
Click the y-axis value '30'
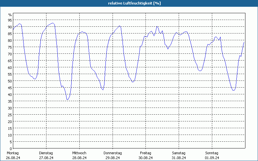[10, 108]
